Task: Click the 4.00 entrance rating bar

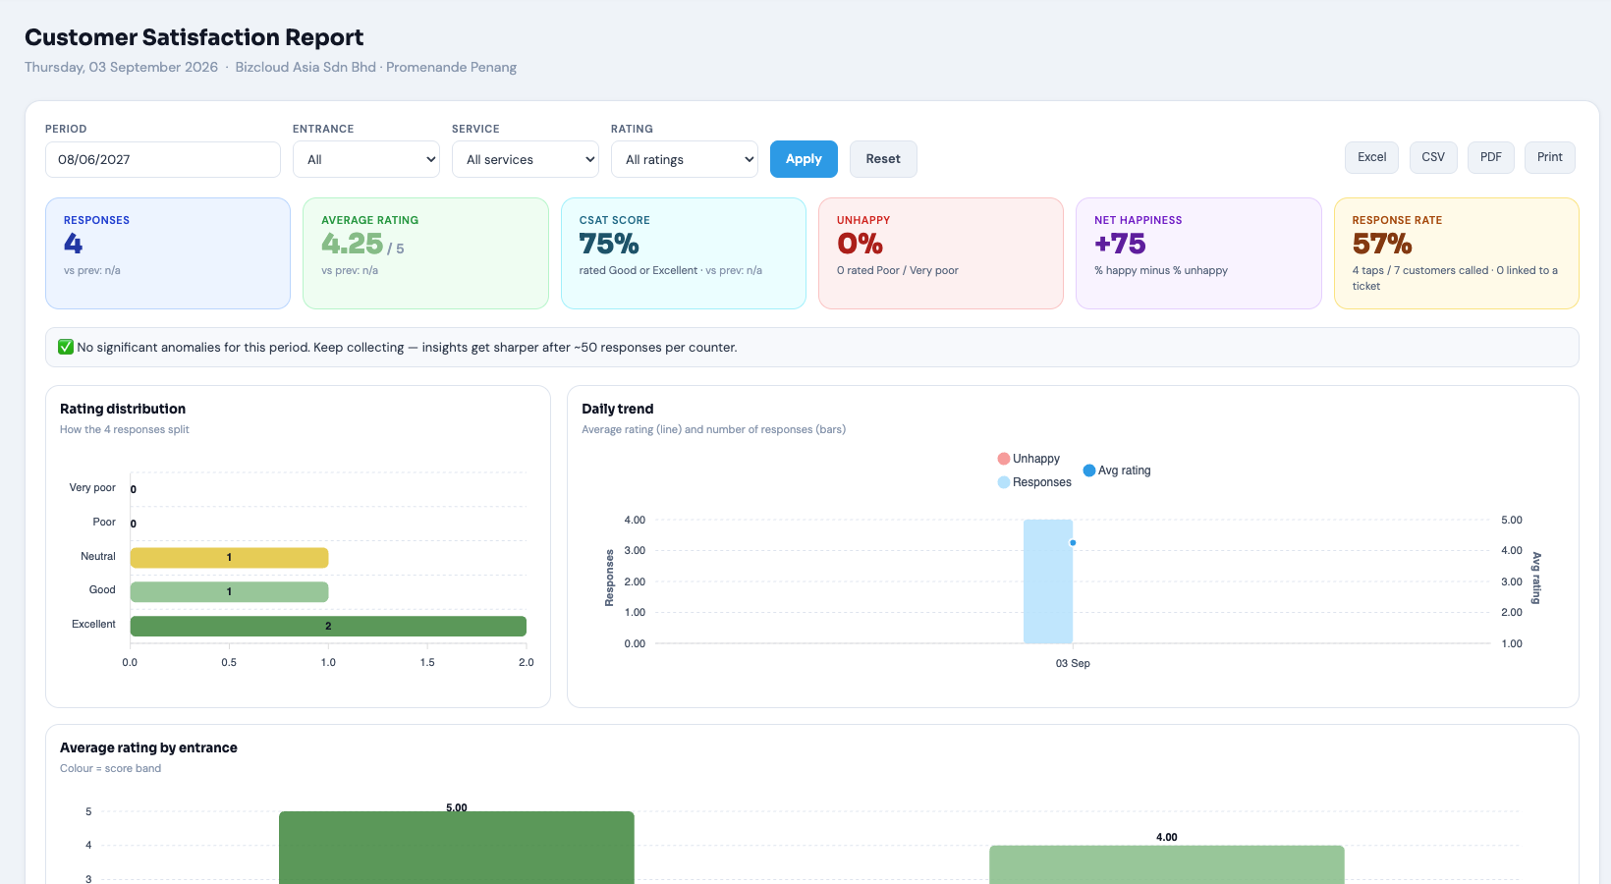Action: pos(1167,864)
